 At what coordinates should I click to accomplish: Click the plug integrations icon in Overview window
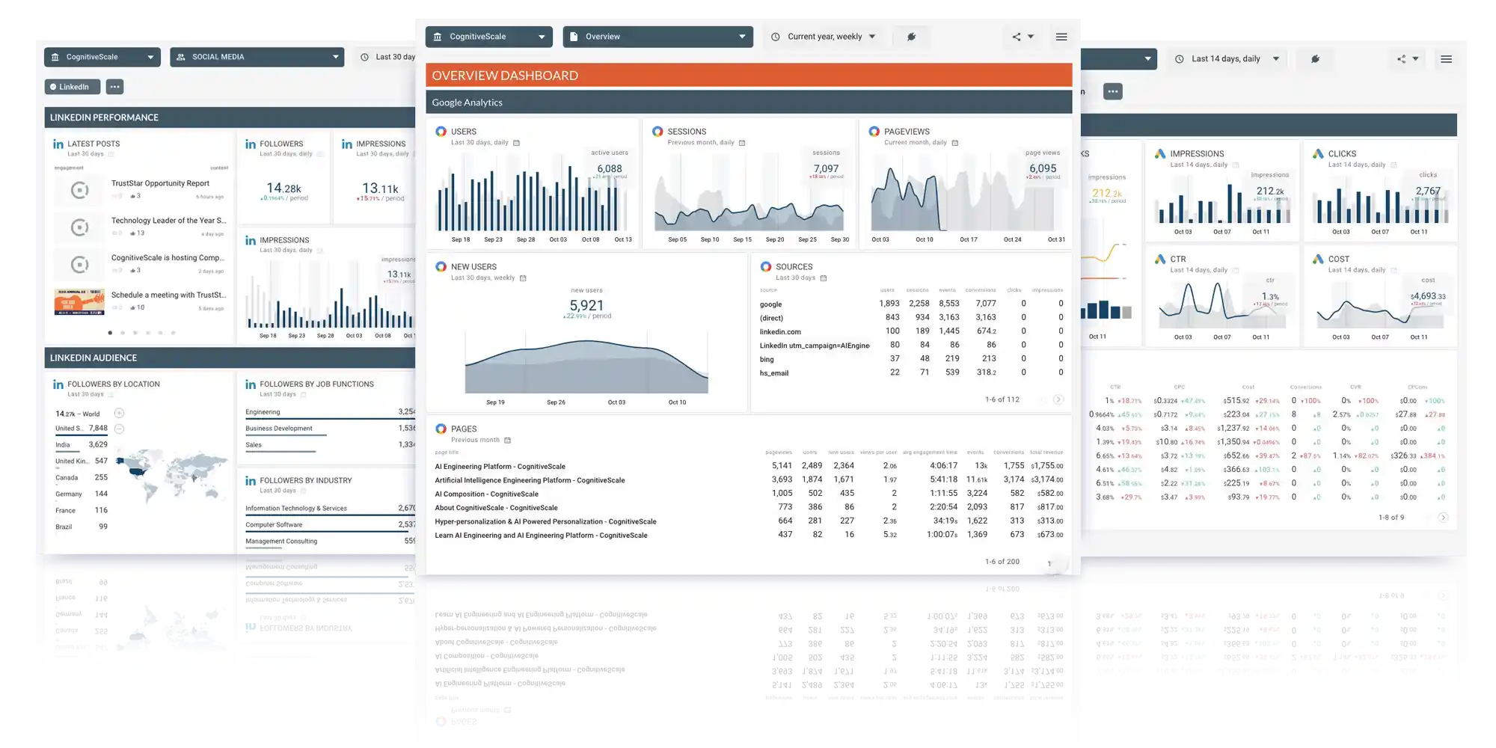(x=911, y=37)
